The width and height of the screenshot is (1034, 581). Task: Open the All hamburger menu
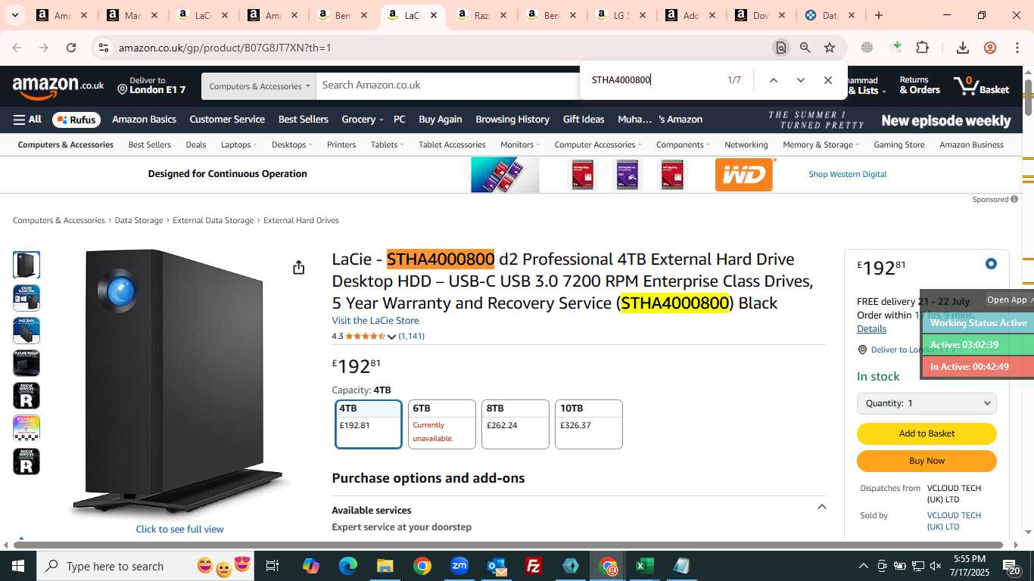(27, 120)
